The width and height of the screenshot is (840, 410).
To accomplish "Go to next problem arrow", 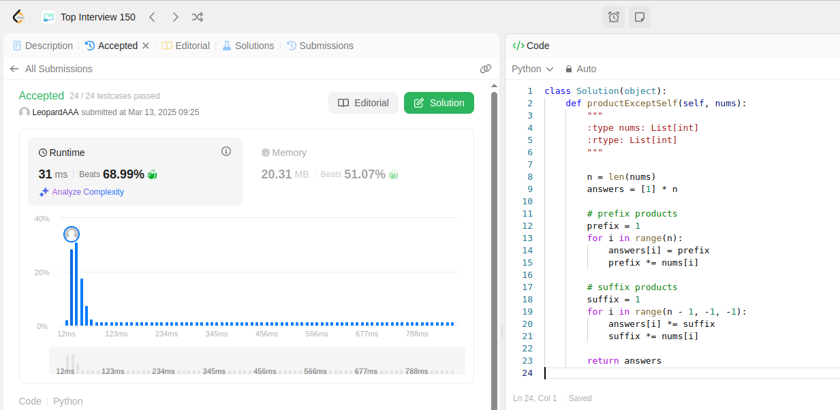I will point(175,17).
